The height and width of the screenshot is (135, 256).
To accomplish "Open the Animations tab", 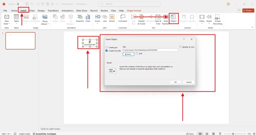I will (67, 11).
